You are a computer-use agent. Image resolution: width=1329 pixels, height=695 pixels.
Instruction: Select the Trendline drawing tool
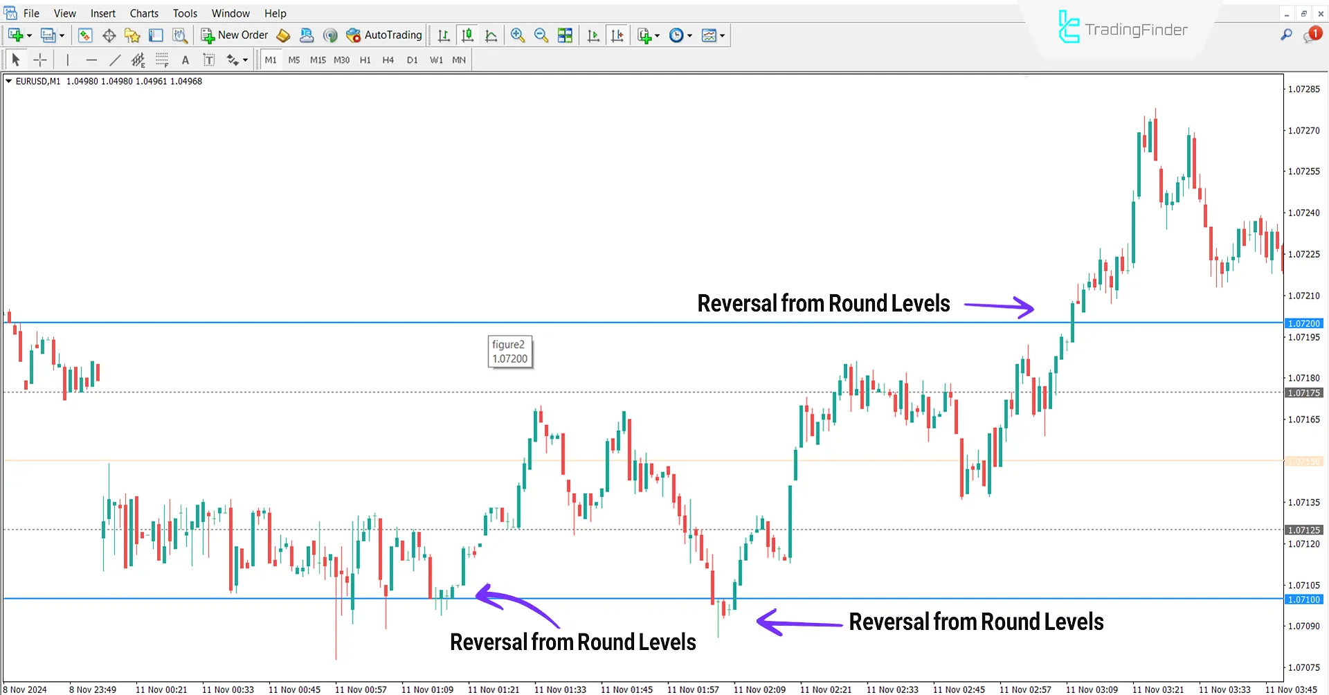coord(115,60)
